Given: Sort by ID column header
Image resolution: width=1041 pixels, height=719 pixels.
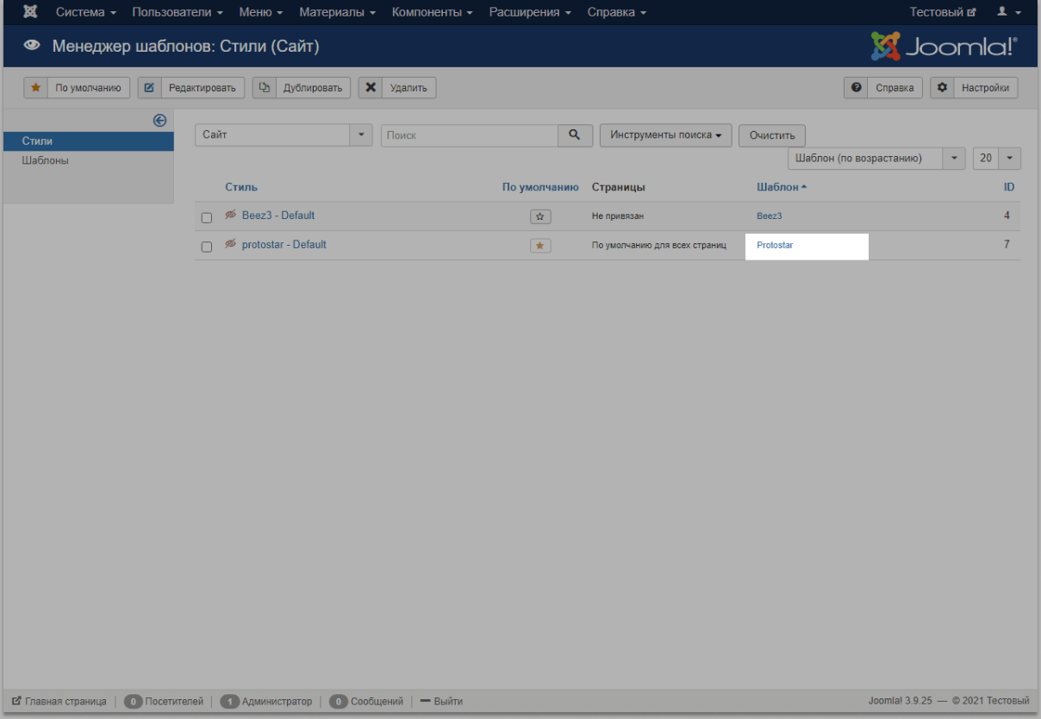Looking at the screenshot, I should 1008,187.
